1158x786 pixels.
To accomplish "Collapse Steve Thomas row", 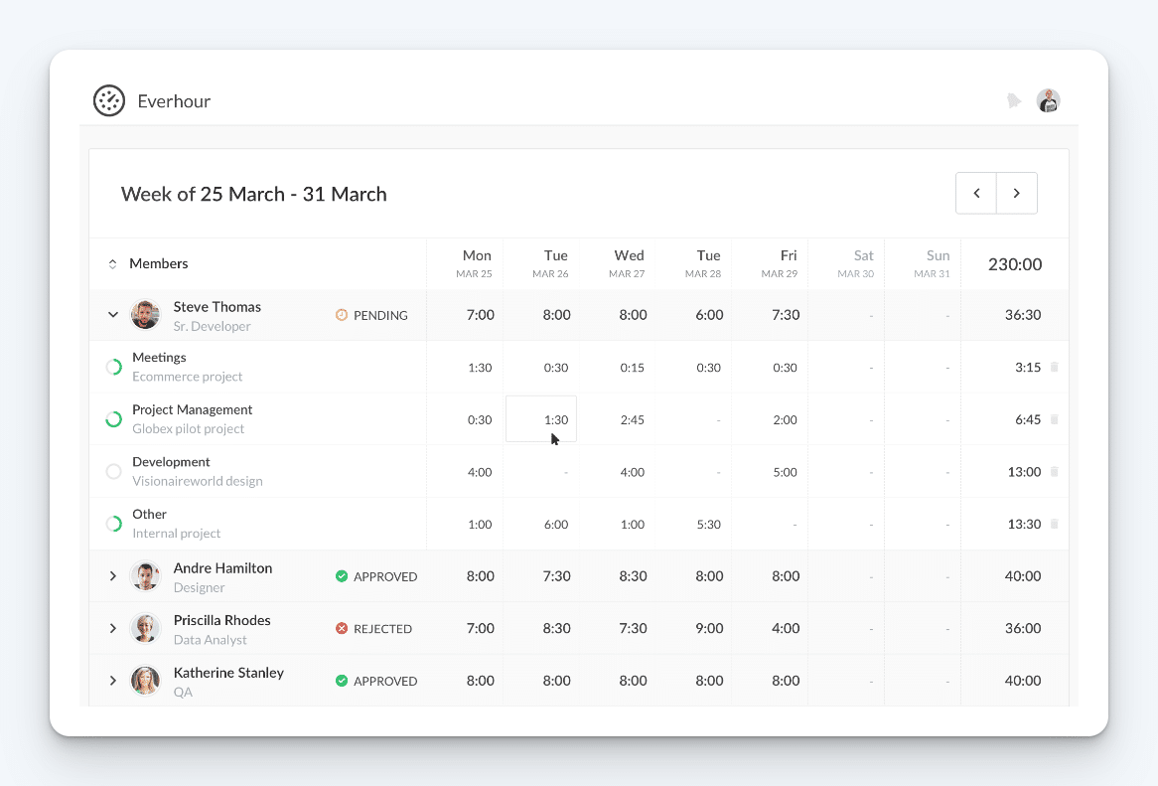I will pos(113,315).
